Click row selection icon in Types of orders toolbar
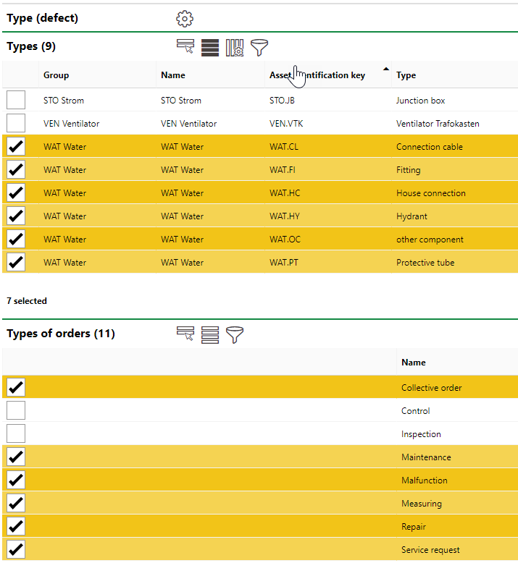 click(x=185, y=334)
